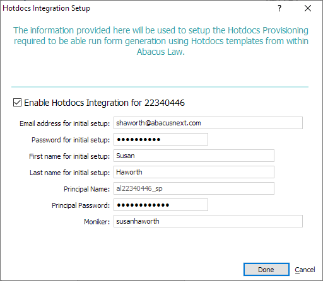Click the Principal Name label
Viewport: 323px width, 281px height.
[x=87, y=189]
